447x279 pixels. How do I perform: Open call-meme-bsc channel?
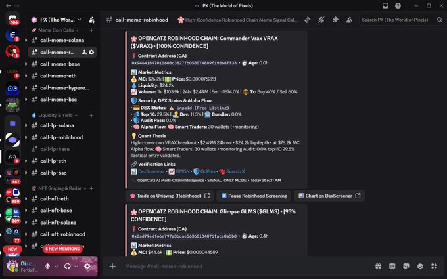[x=62, y=99]
